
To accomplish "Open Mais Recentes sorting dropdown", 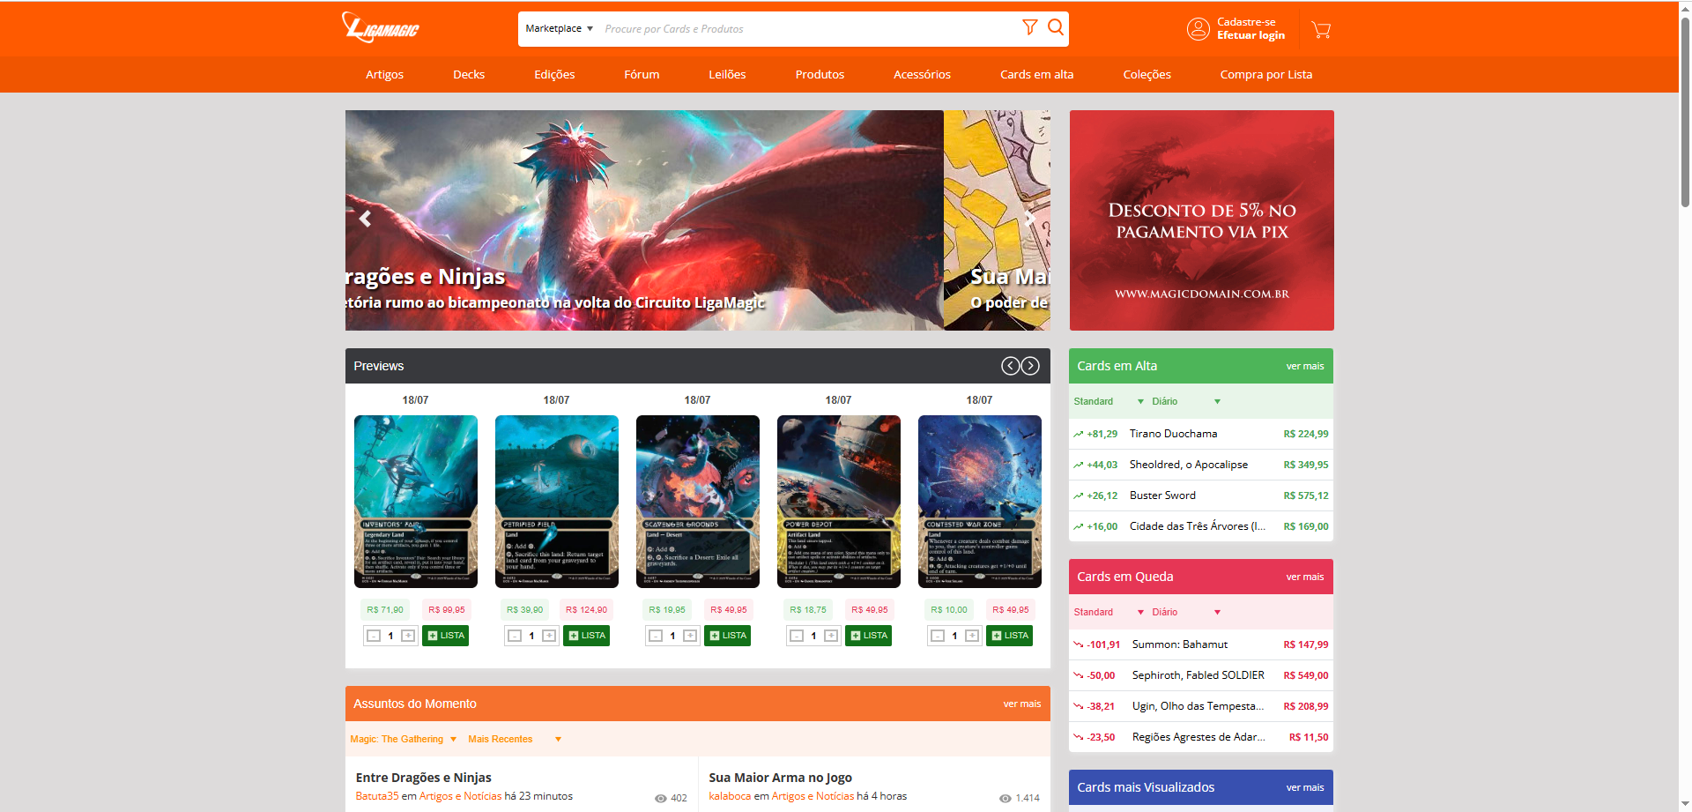I will pos(515,739).
